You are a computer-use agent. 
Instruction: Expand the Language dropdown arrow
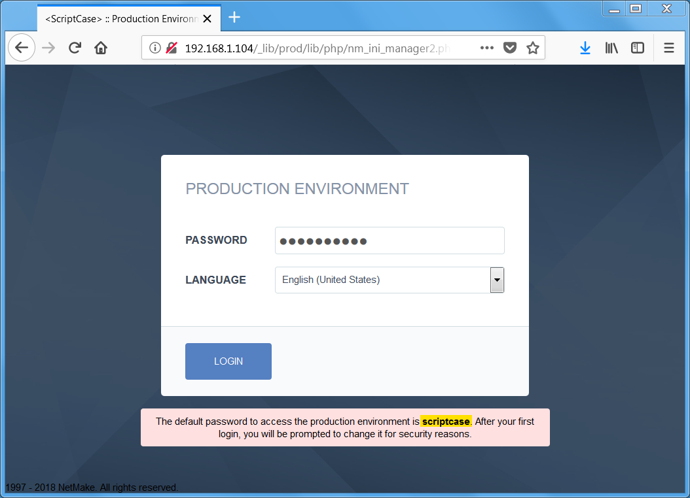click(x=497, y=280)
